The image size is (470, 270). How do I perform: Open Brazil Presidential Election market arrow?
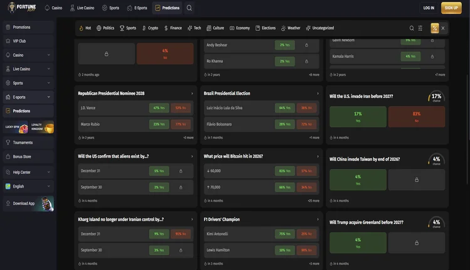pos(318,94)
